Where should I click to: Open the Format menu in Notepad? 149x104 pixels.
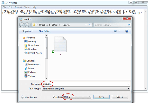pos(18,7)
